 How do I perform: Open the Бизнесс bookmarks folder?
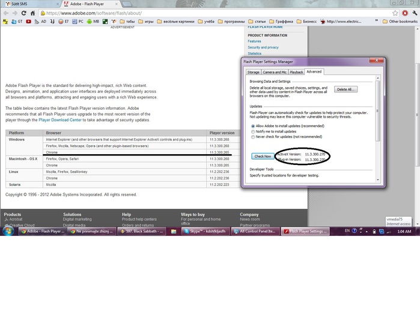point(306,22)
